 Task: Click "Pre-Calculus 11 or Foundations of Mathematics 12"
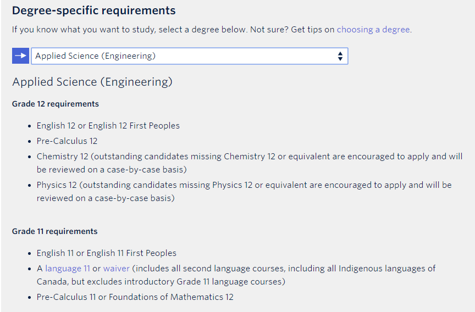coord(135,297)
